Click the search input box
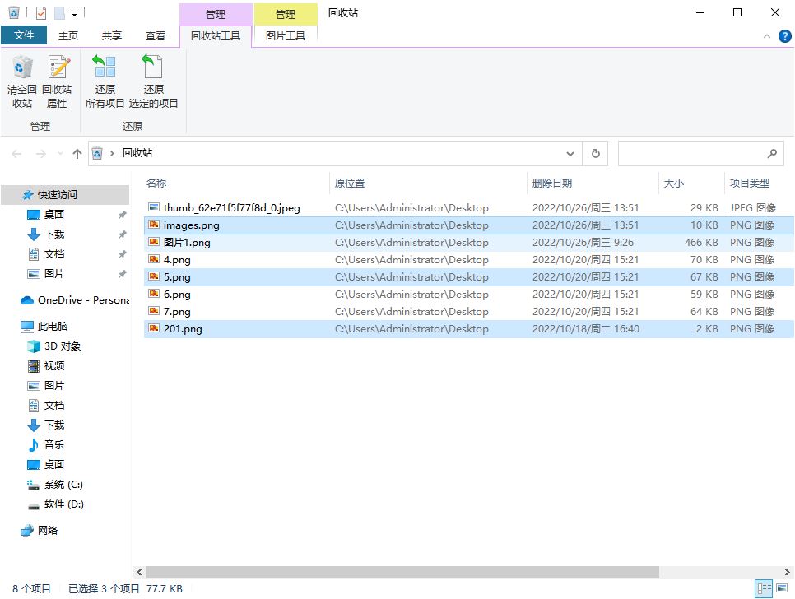 (x=691, y=153)
